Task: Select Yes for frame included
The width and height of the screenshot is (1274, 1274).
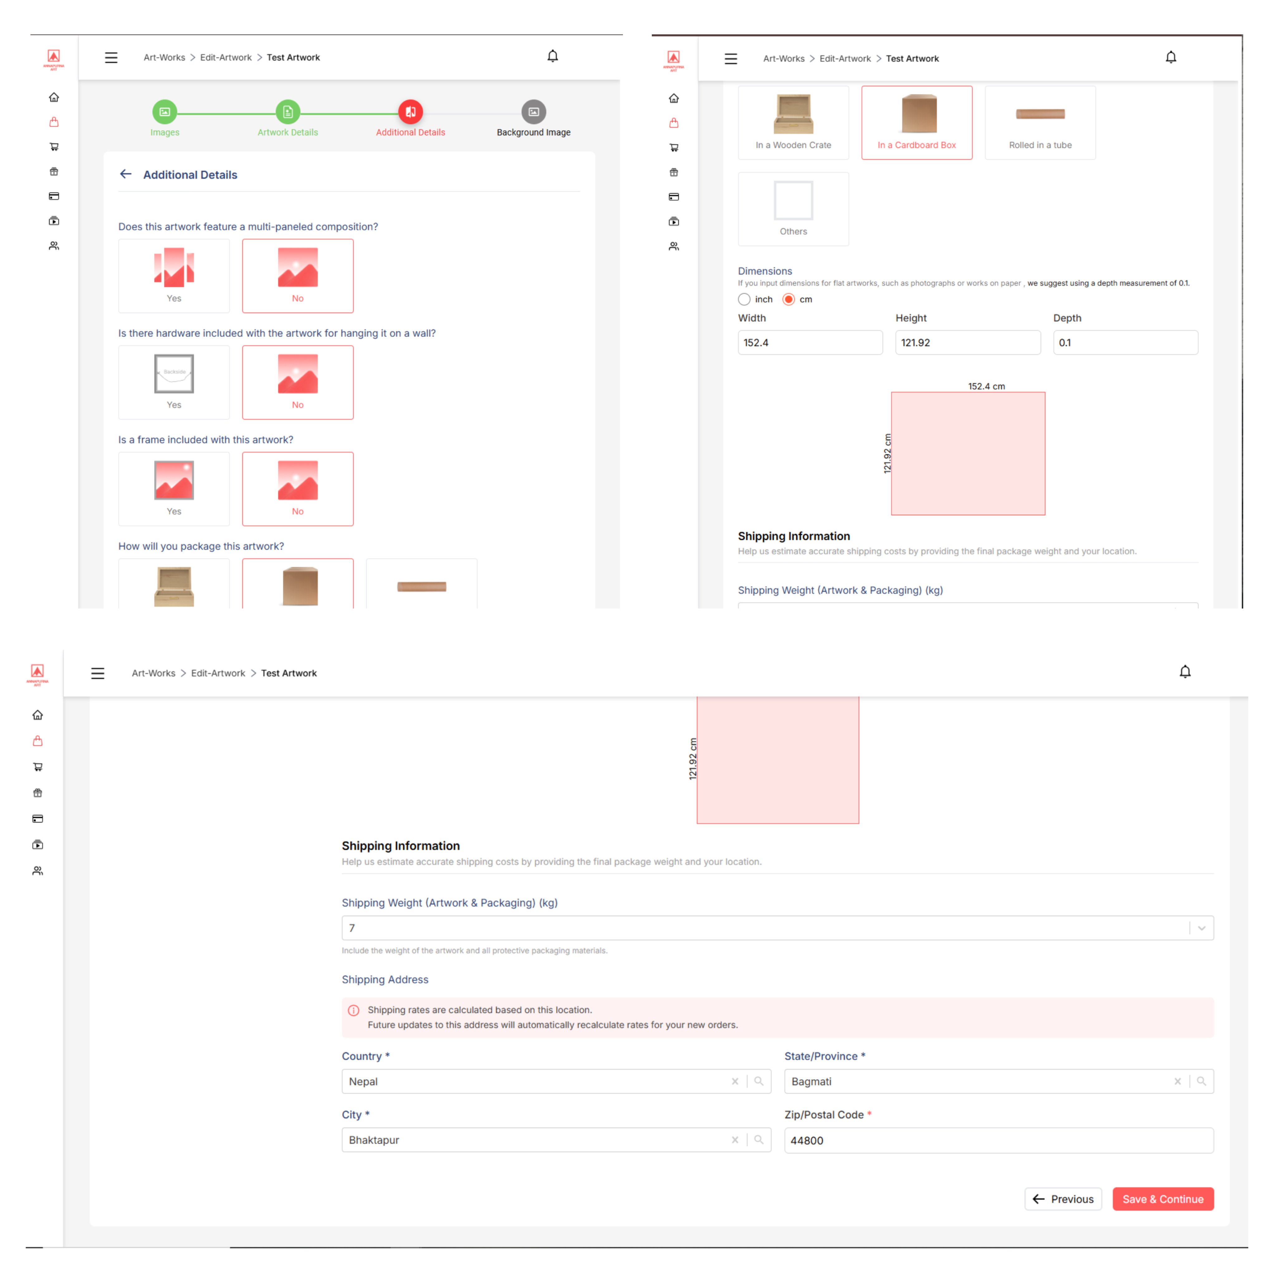Action: click(x=174, y=489)
